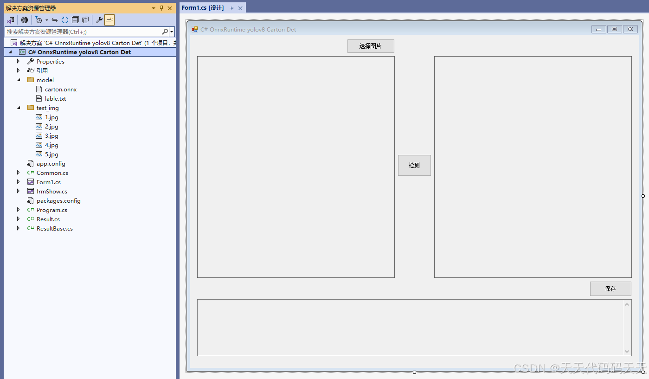The width and height of the screenshot is (649, 379).
Task: Click the auto hide pin icon
Action: tap(161, 8)
